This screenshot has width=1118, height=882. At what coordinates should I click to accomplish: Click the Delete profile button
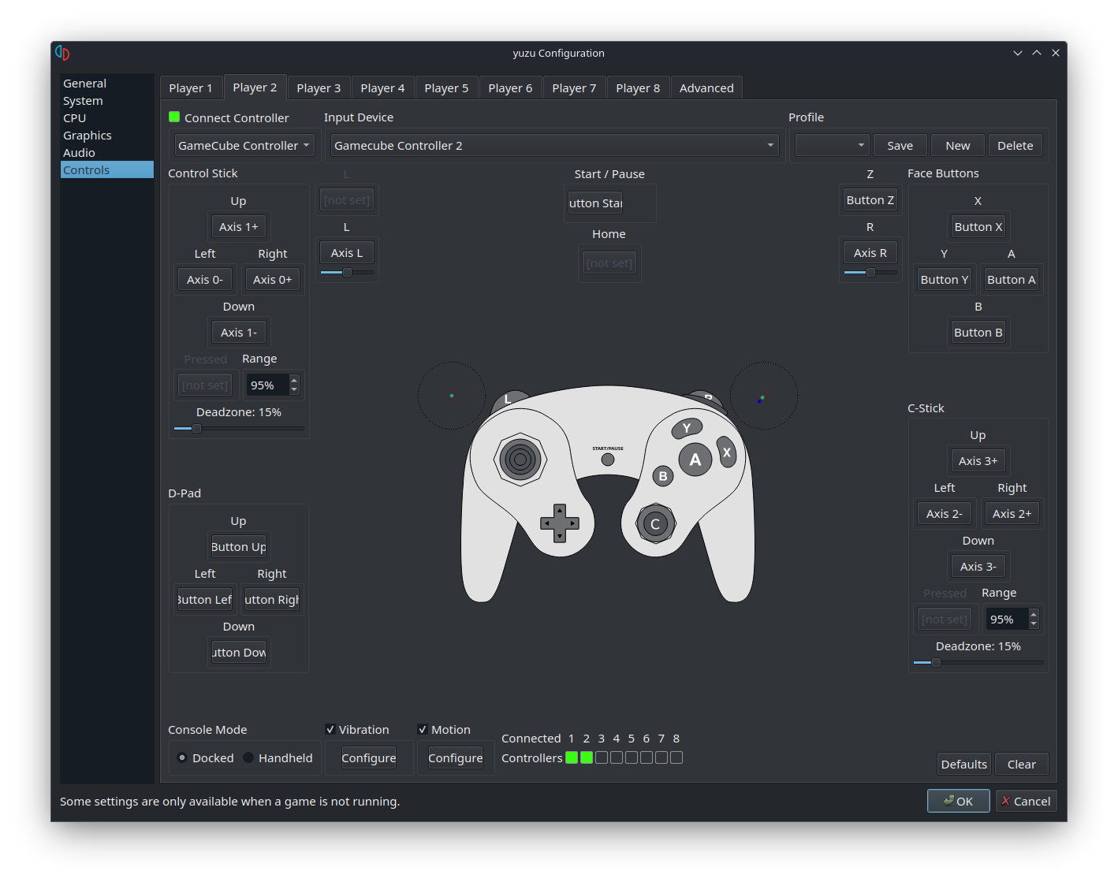[x=1015, y=145]
